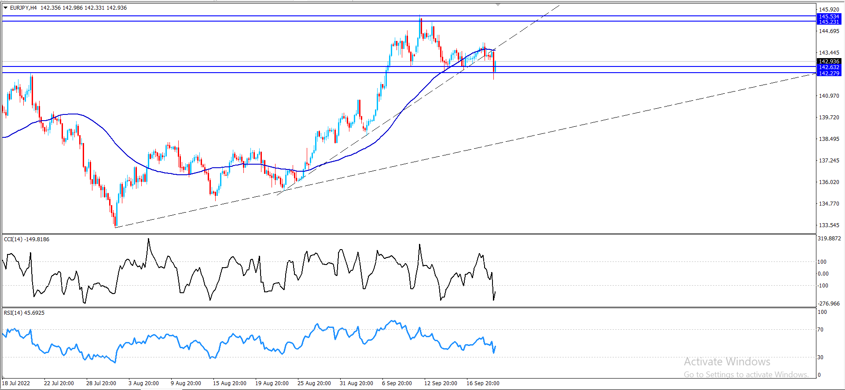
Task: Open the dropdown arrow beside EURJPY,H4
Action: [x=6, y=7]
